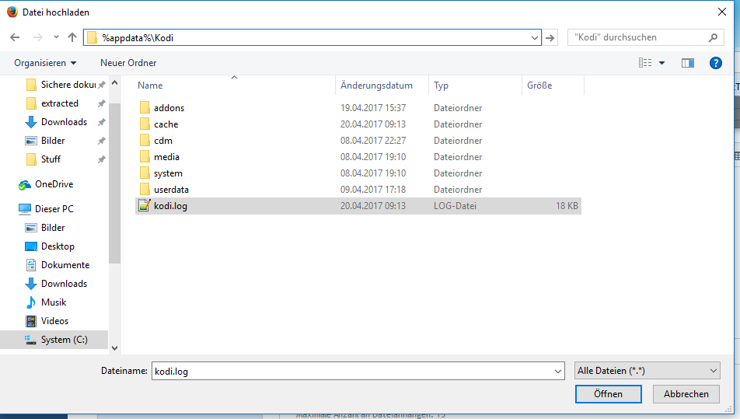Open Musik in the navigation pane
Viewport: 740px width, 419px height.
[54, 302]
